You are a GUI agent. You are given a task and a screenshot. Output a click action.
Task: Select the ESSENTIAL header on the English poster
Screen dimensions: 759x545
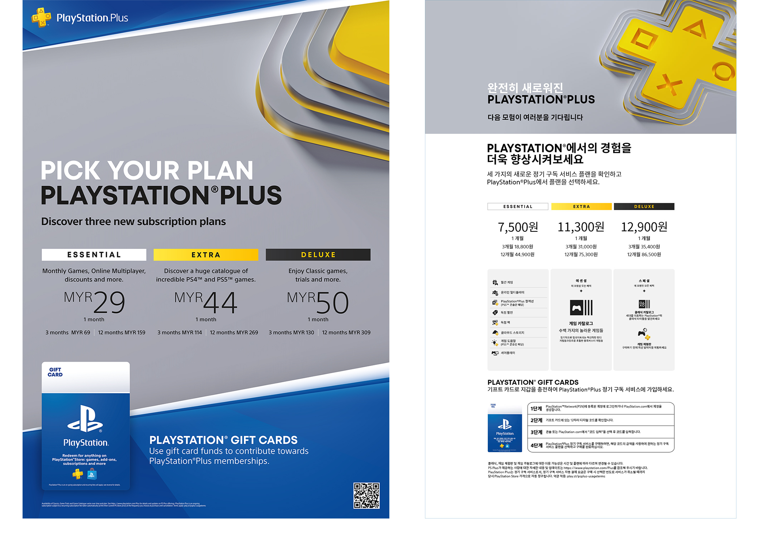94,255
